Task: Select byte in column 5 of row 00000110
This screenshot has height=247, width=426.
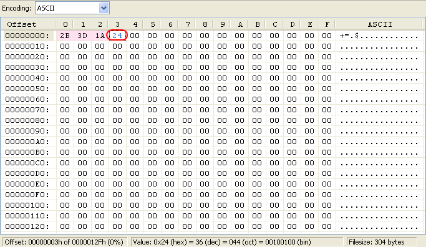Action: [152, 216]
